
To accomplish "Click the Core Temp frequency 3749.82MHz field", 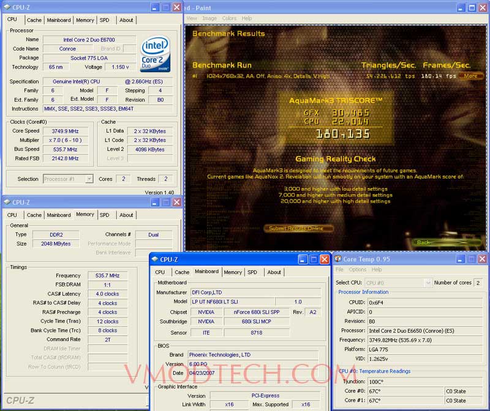I will [x=425, y=340].
